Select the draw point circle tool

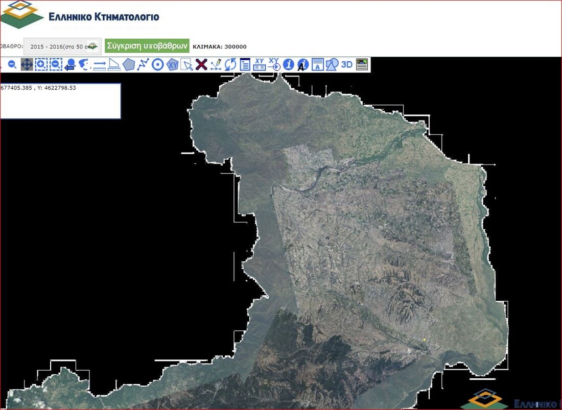(x=158, y=65)
